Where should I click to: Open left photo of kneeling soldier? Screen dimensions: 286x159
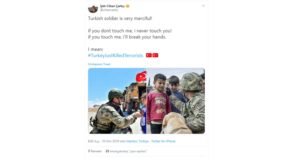(x=117, y=101)
